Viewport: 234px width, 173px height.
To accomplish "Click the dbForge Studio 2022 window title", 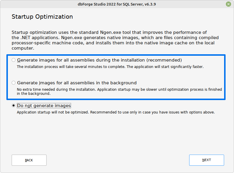I will coord(117,4).
